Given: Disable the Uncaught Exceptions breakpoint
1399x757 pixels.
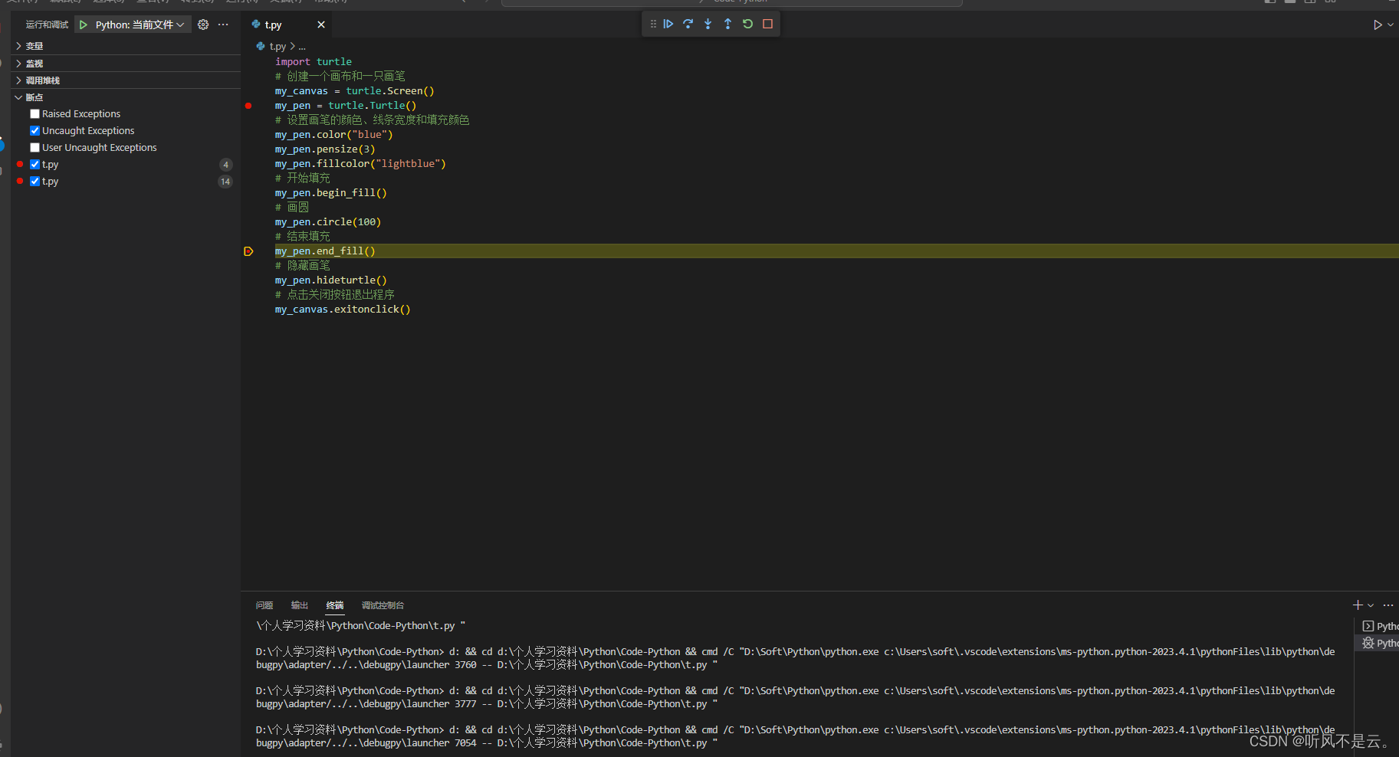Looking at the screenshot, I should (x=34, y=130).
